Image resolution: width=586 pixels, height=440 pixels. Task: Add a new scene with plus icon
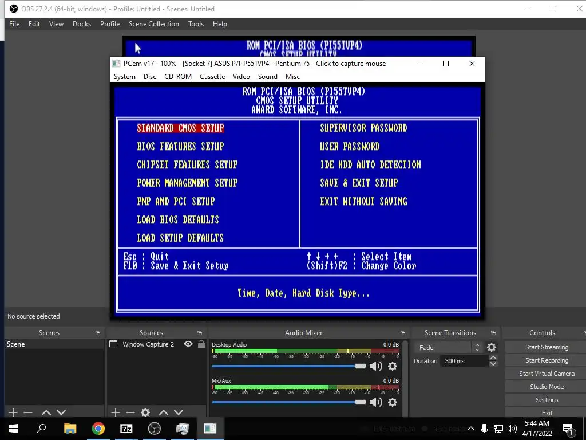pyautogui.click(x=13, y=412)
